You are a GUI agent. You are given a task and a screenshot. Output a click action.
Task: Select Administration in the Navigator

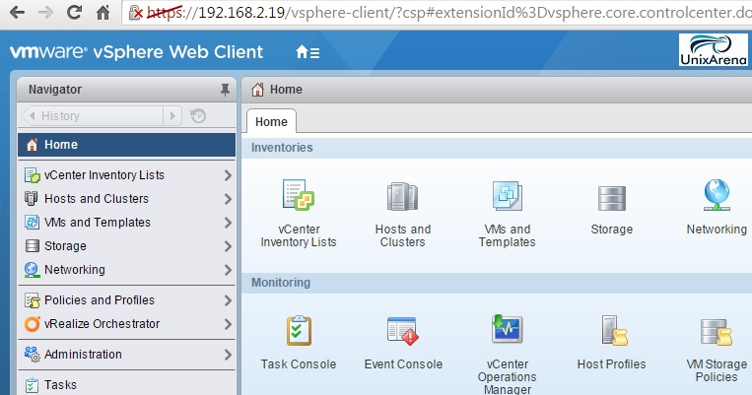coord(126,355)
